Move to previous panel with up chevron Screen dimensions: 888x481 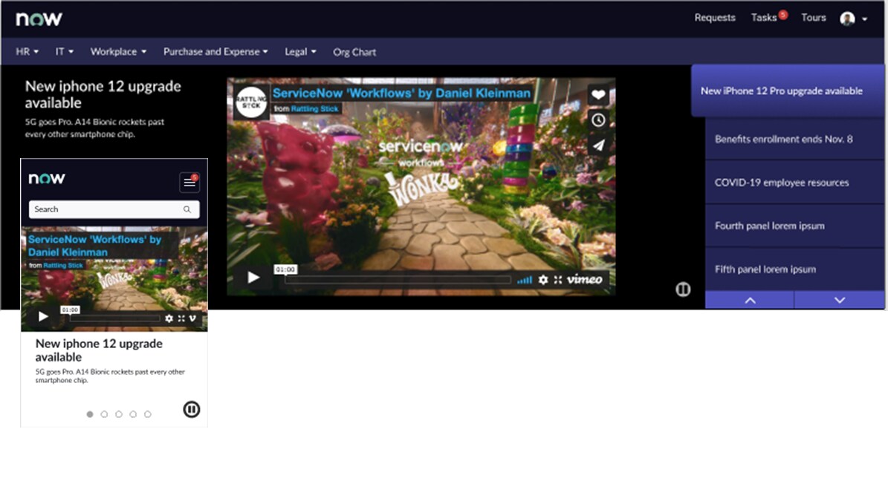click(750, 300)
